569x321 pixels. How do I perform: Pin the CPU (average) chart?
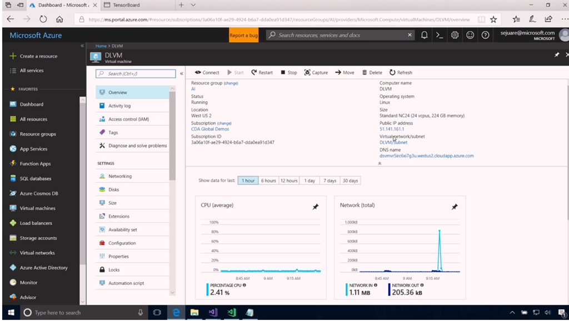coord(315,207)
